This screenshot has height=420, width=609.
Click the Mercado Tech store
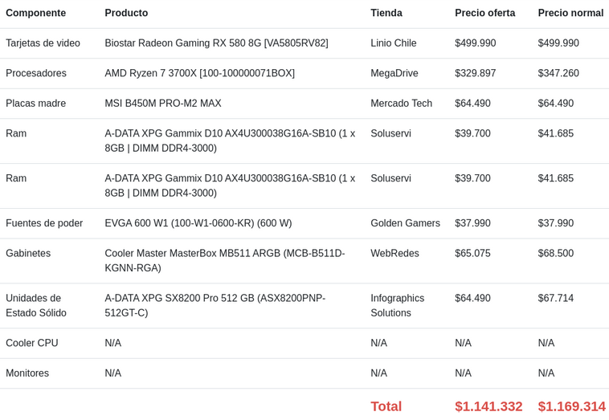click(401, 104)
